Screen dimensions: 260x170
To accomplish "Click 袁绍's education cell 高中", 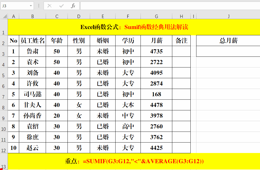I will 128,127.
